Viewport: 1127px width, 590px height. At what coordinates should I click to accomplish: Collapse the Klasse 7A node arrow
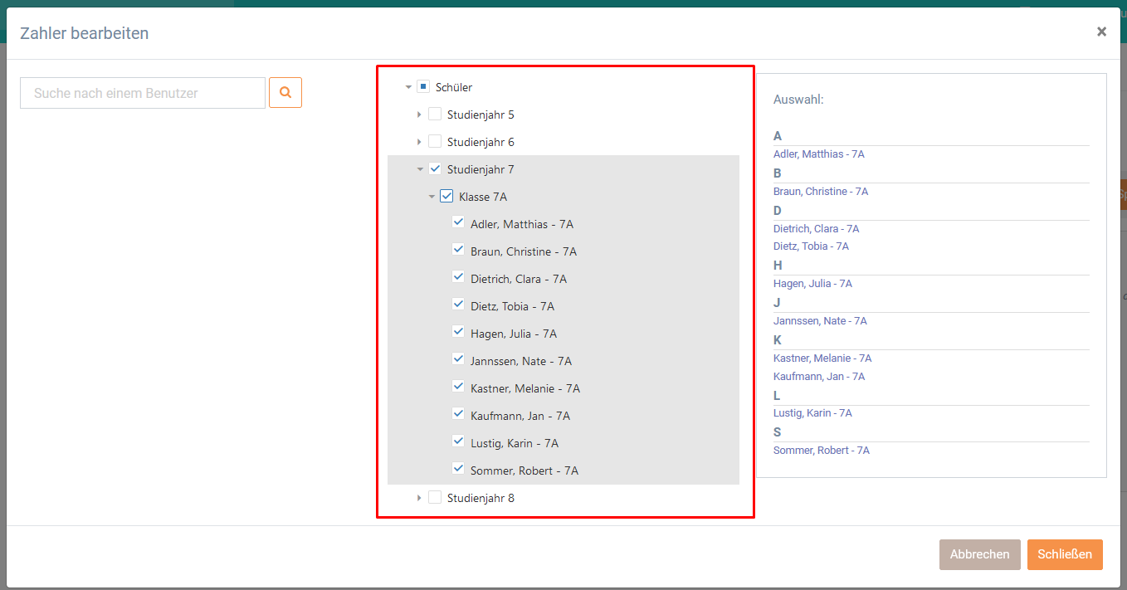[x=432, y=197]
